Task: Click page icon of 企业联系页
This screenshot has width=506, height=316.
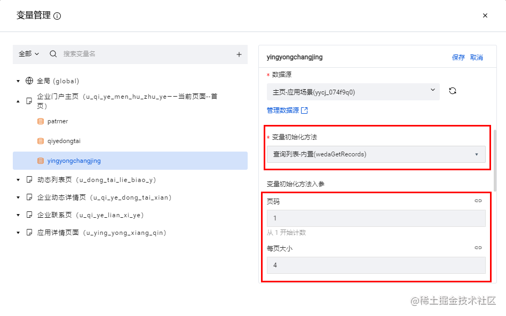Action: pyautogui.click(x=29, y=215)
